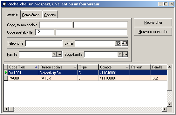The image size is (176, 115).
Task: Sort by Code Tiers column header
Action: click(23, 67)
